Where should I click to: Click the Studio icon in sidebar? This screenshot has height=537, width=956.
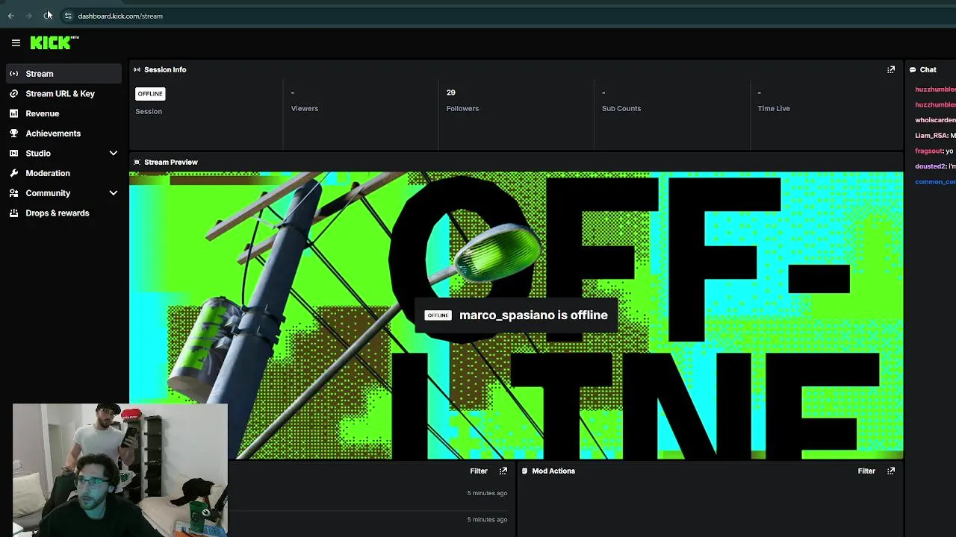pos(13,153)
